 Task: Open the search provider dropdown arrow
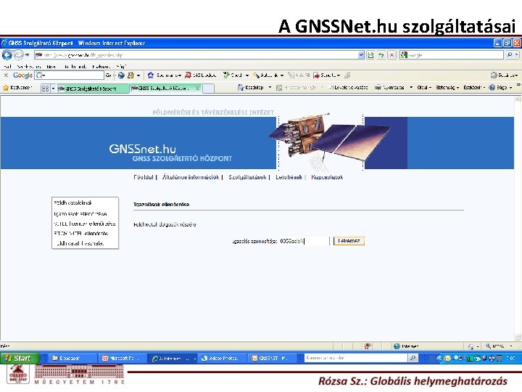[517, 54]
